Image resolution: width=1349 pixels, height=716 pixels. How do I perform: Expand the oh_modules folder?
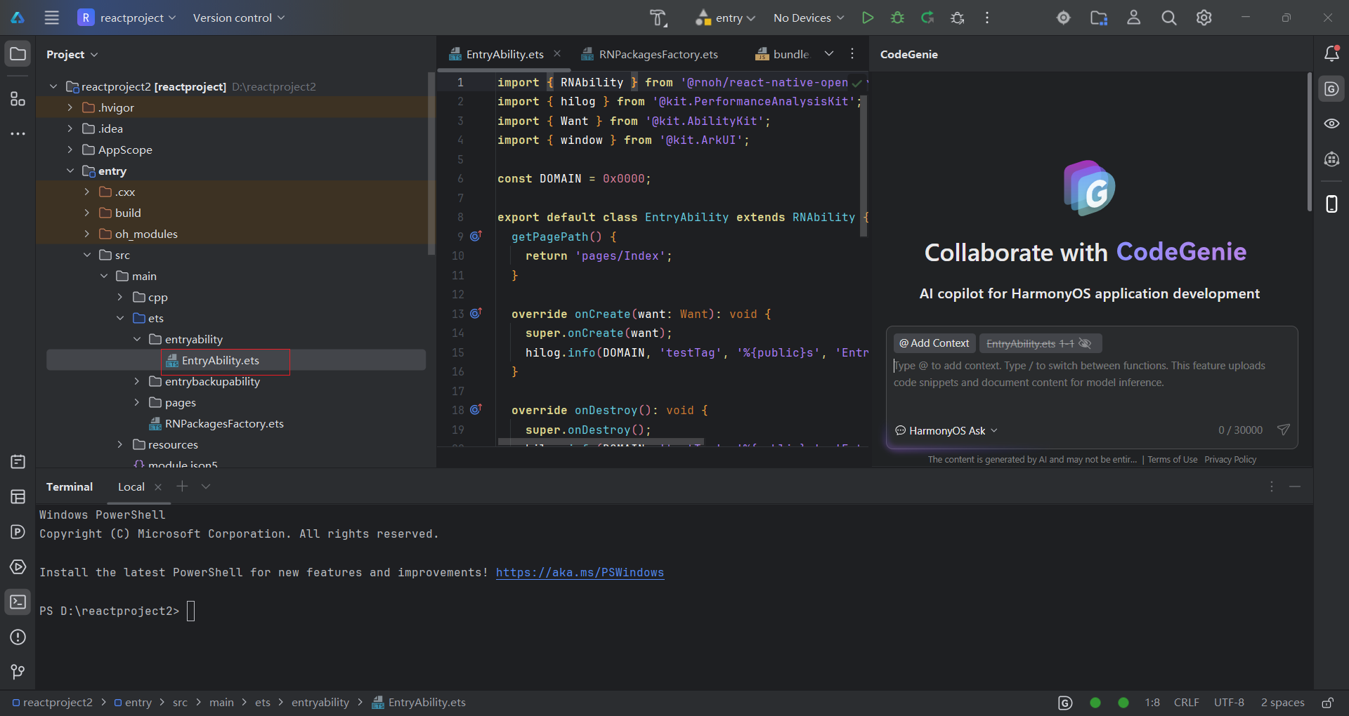(x=86, y=234)
